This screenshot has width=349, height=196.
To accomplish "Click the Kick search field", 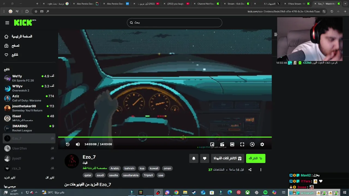I will (x=174, y=23).
